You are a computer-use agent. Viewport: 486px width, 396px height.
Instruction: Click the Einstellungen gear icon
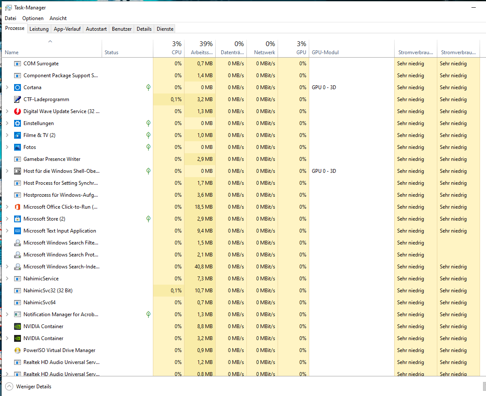18,123
